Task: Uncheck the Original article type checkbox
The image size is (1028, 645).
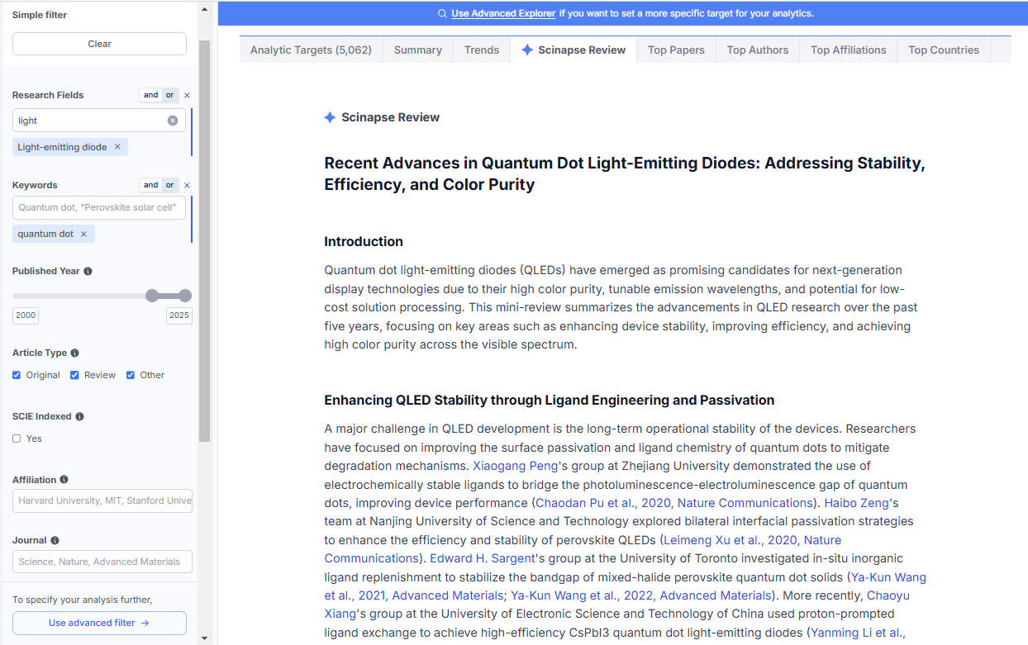Action: point(15,374)
